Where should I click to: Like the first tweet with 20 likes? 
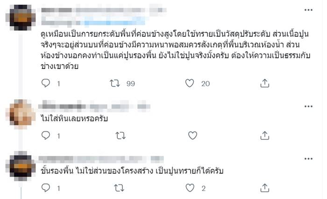pyautogui.click(x=190, y=83)
